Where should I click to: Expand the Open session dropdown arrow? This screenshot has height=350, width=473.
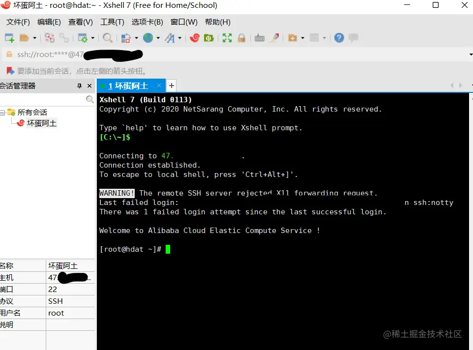pos(35,38)
